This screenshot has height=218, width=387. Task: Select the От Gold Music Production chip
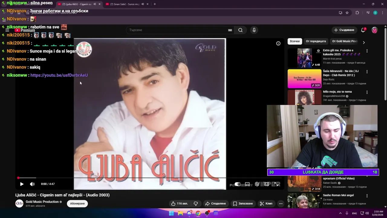click(344, 41)
